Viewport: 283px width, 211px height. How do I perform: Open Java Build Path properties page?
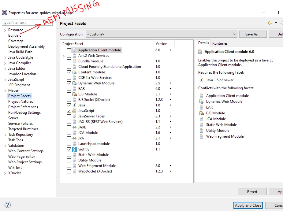(x=20, y=52)
